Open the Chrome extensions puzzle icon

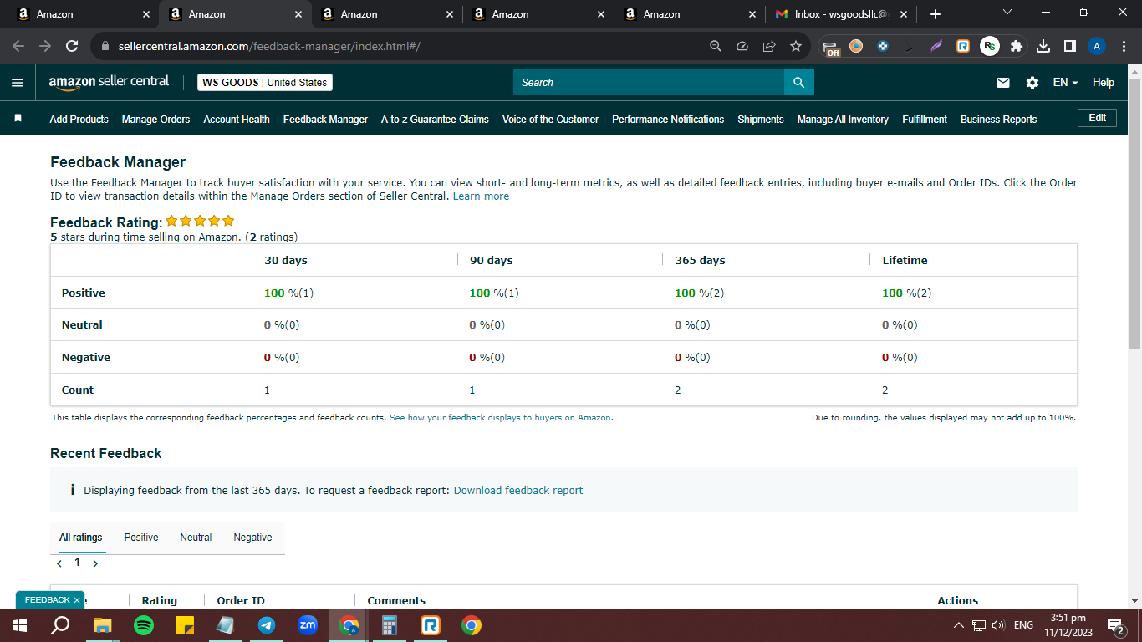point(1017,46)
